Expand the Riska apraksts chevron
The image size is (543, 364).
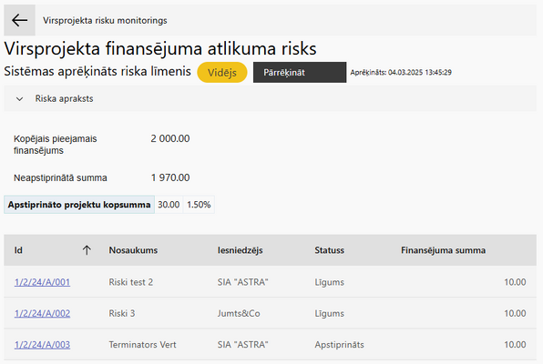click(19, 99)
